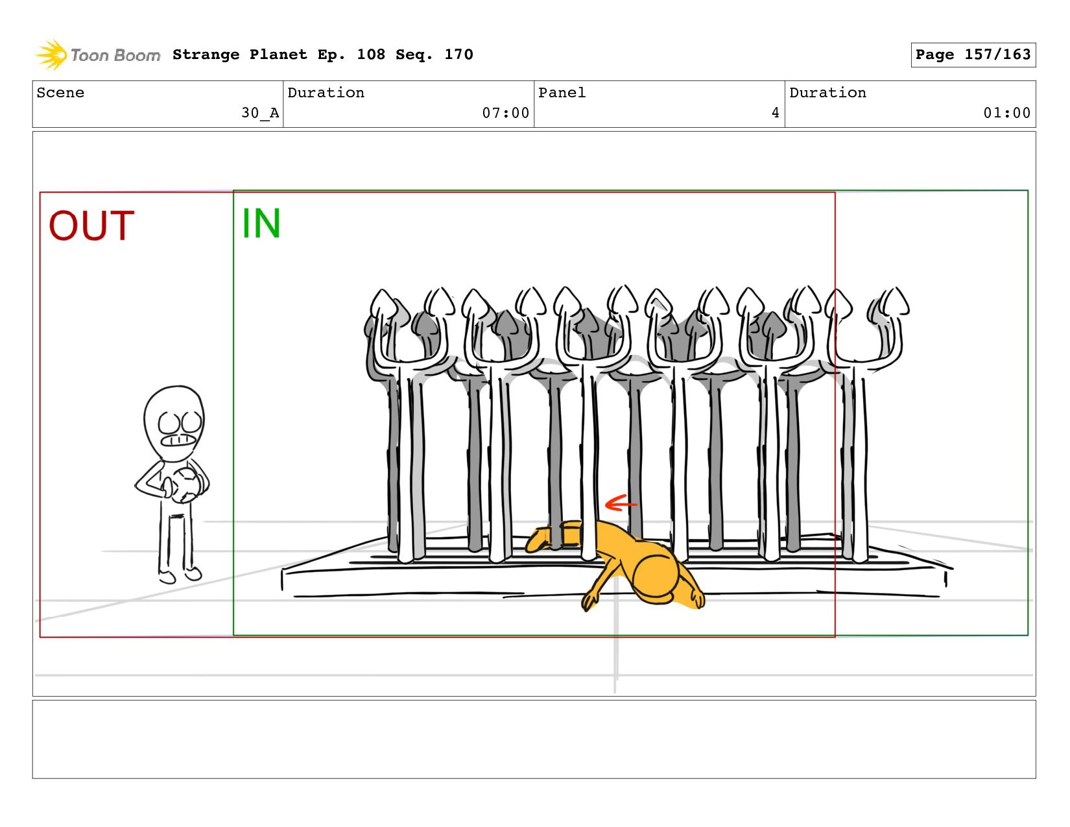The width and height of the screenshot is (1070, 827).
Task: Click the Toon Boom logo
Action: pyautogui.click(x=97, y=55)
